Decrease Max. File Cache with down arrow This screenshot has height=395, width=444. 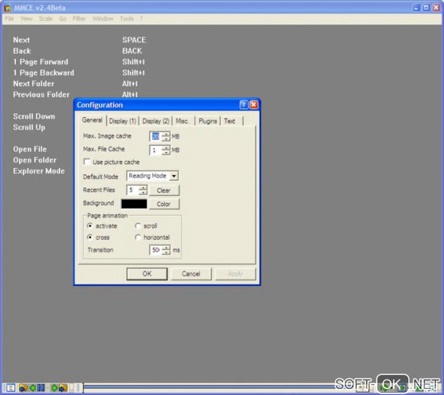(x=166, y=152)
